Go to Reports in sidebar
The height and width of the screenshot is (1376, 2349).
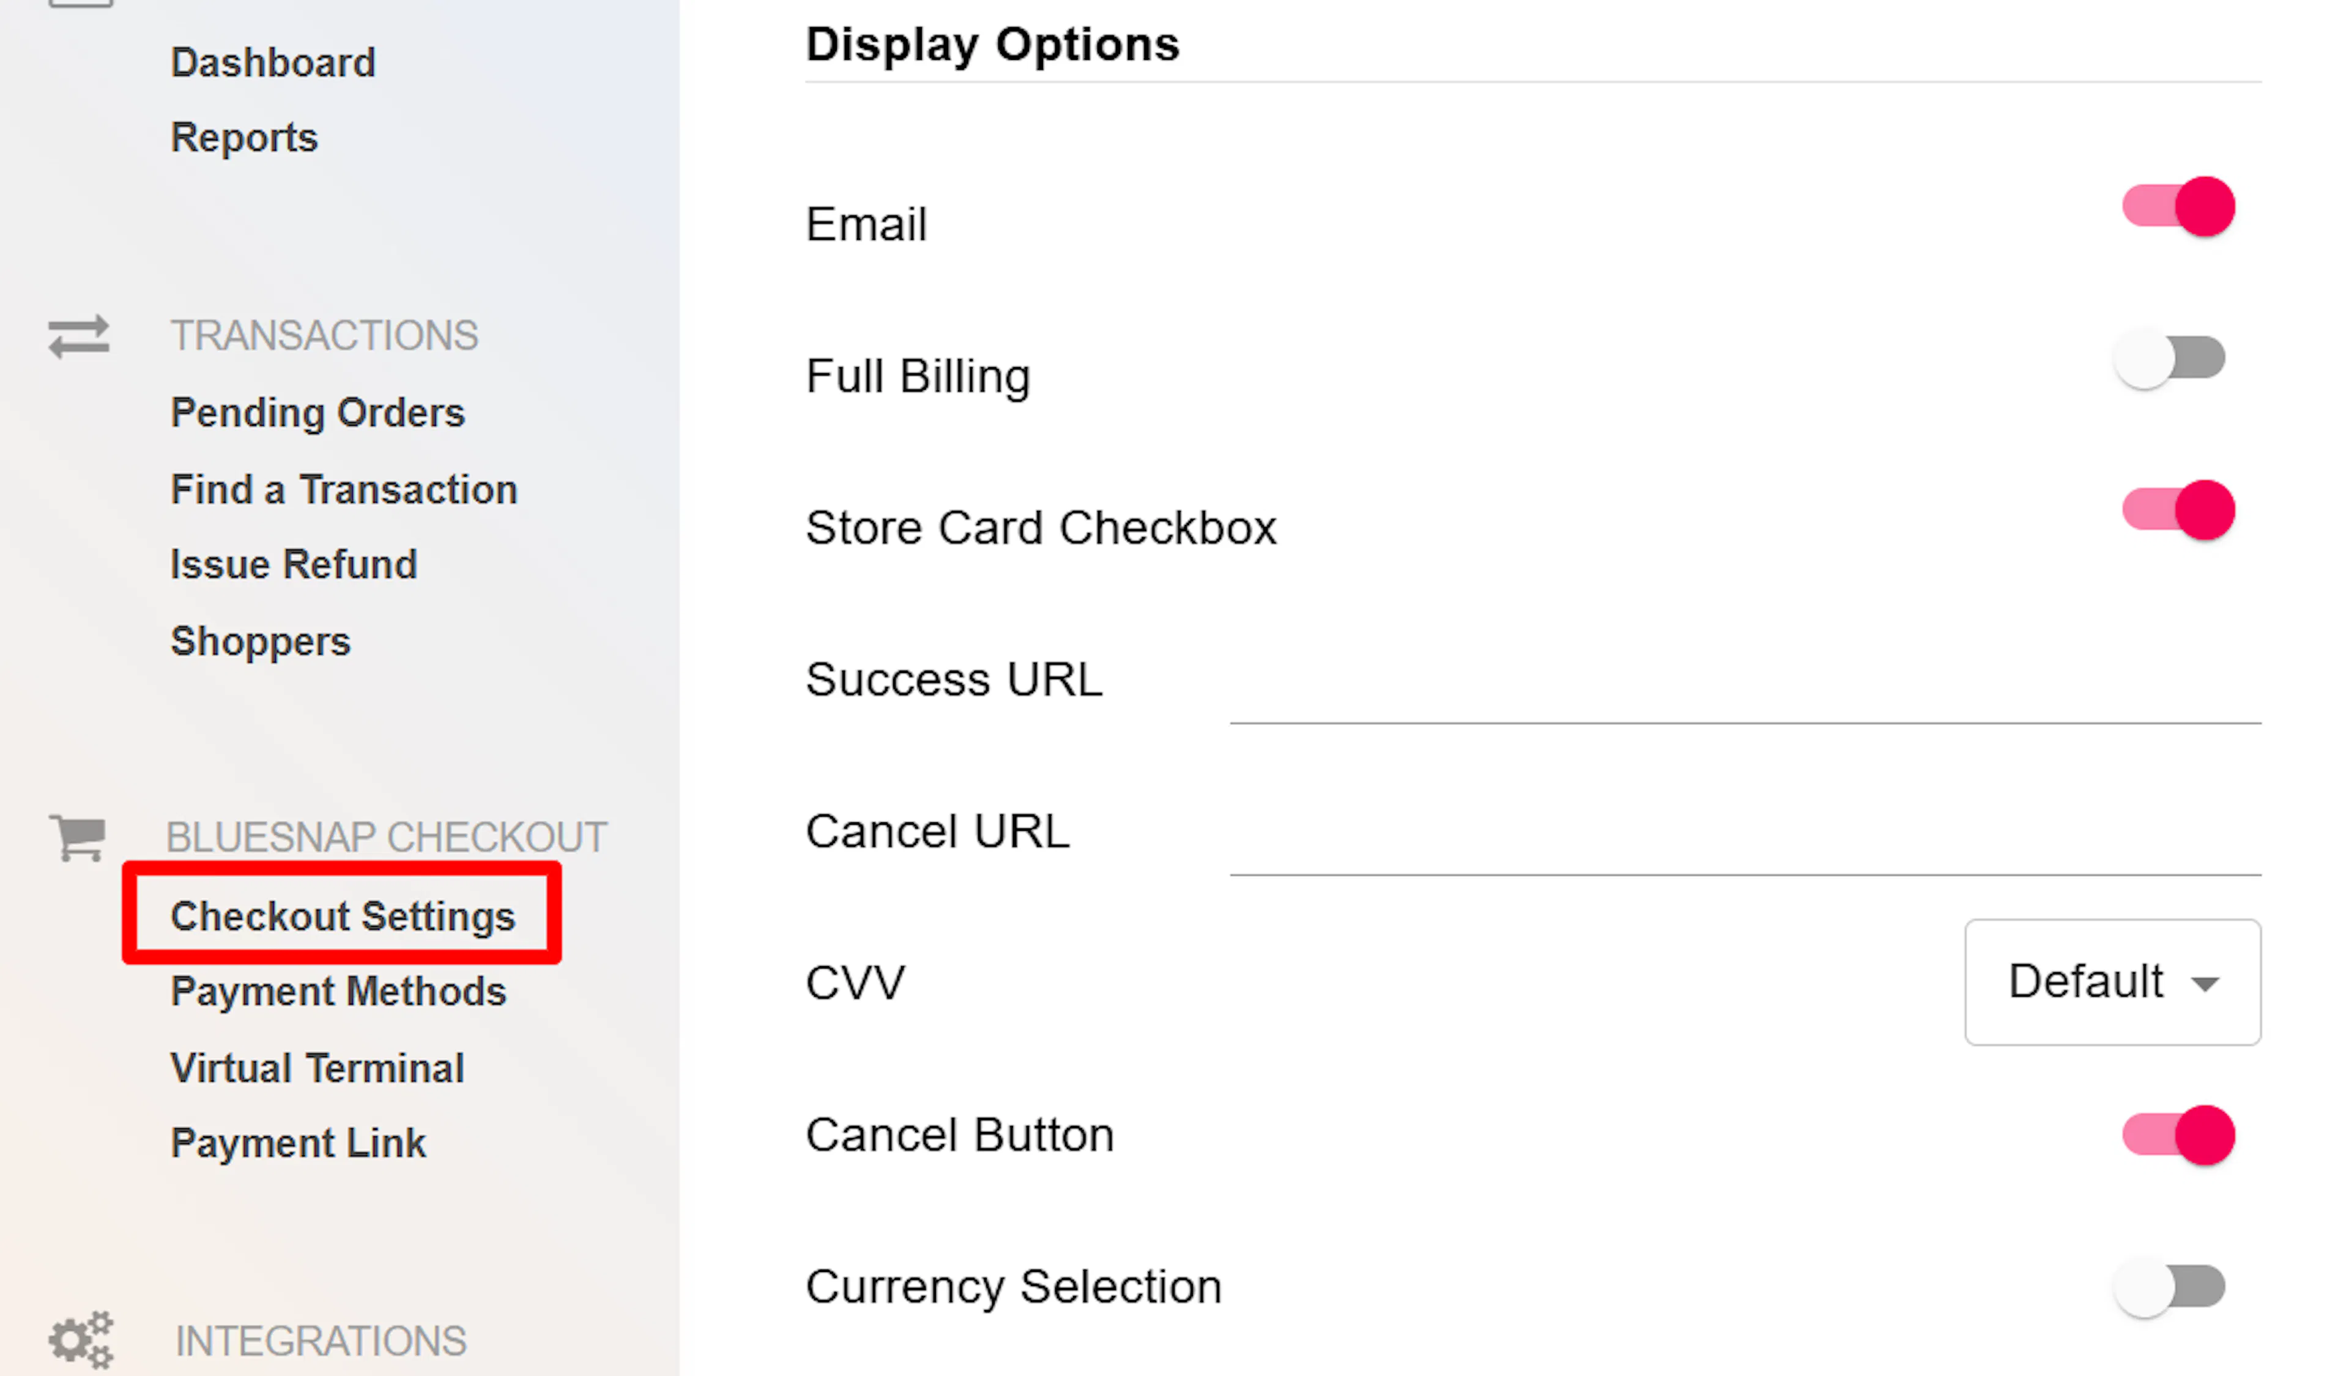coord(244,138)
